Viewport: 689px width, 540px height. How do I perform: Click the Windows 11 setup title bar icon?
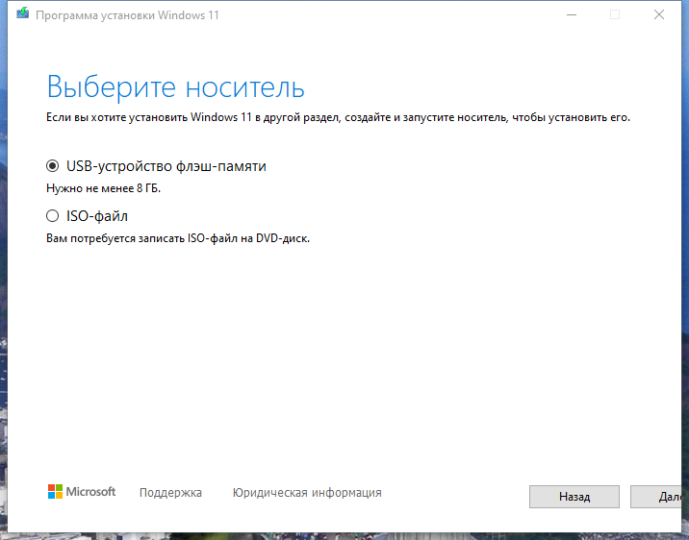(x=23, y=13)
